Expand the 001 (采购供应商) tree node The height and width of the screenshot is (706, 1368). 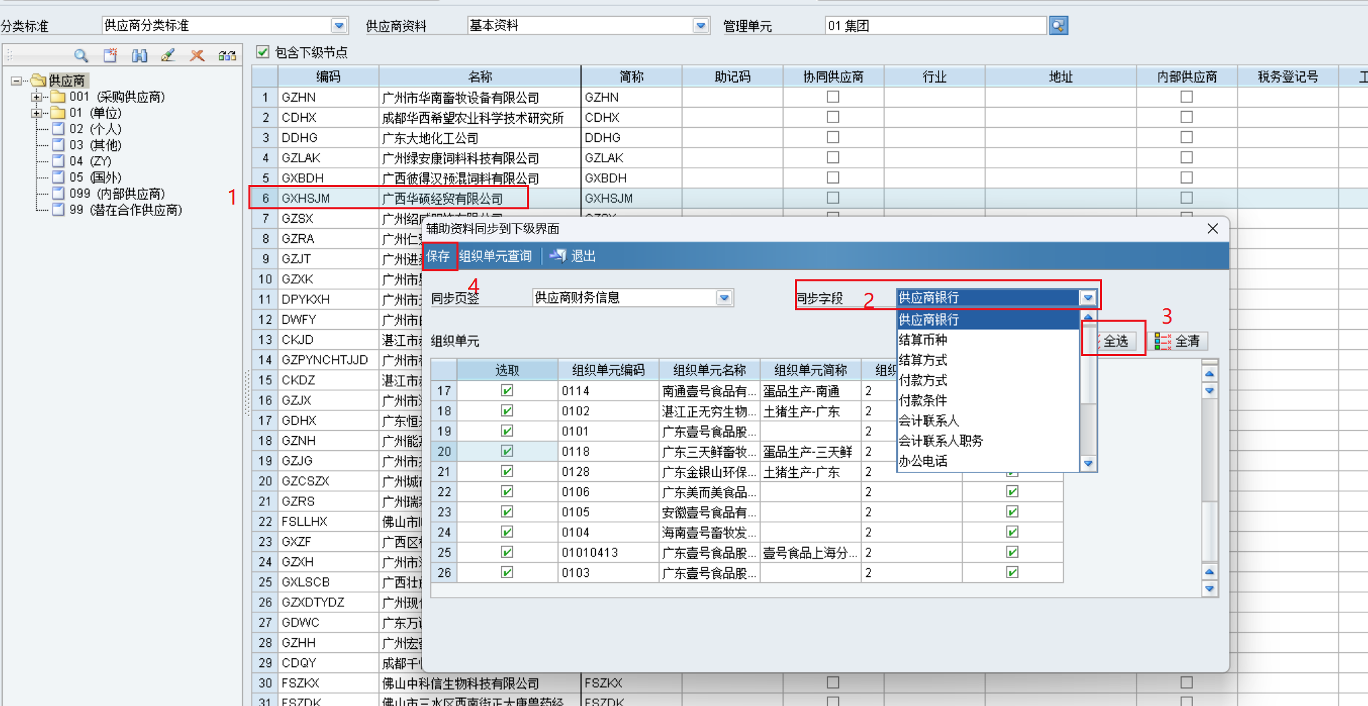coord(36,97)
